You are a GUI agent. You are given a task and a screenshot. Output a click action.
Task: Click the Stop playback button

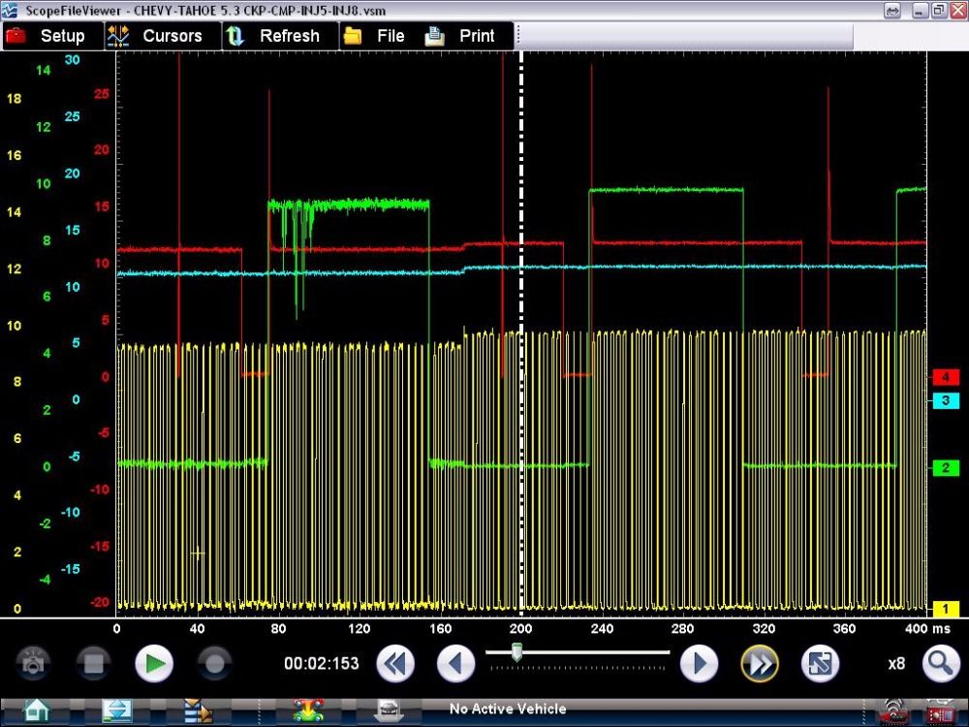point(93,664)
